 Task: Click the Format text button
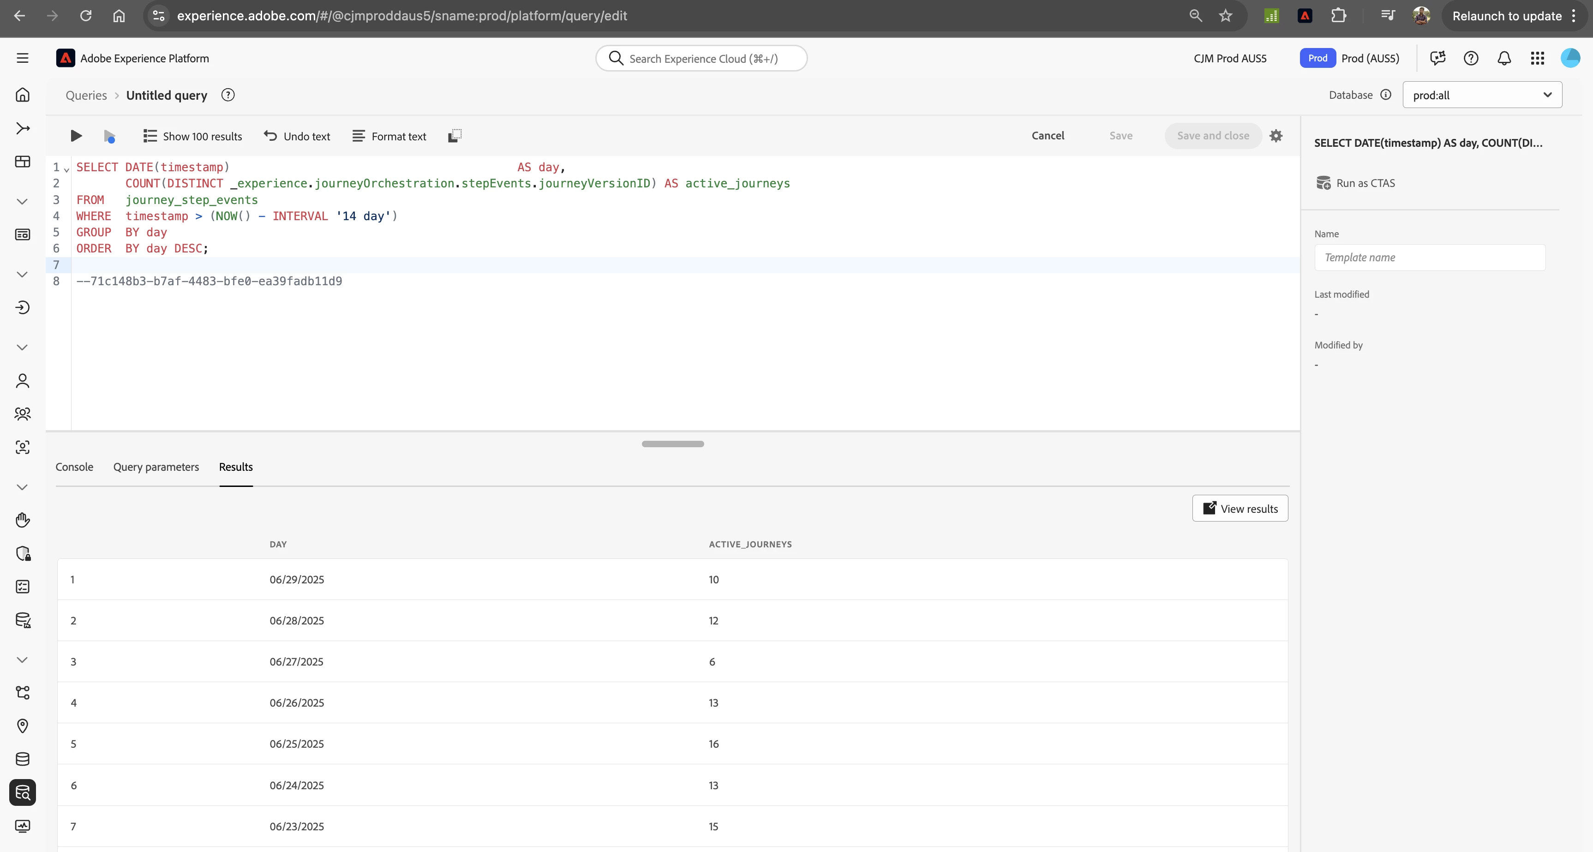389,136
